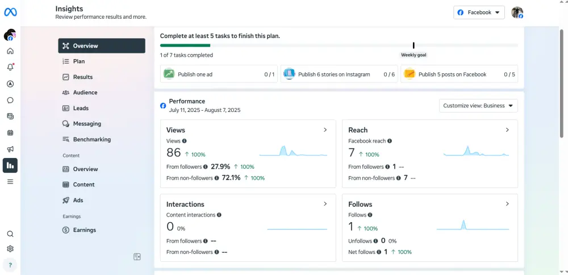This screenshot has height=275, width=568.
Task: Click the Weekly goal progress marker
Action: [414, 45]
